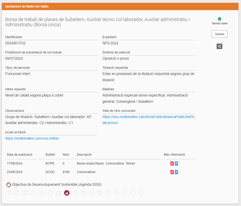Click the Guarda button
This screenshot has width=241, height=206.
pos(219,34)
